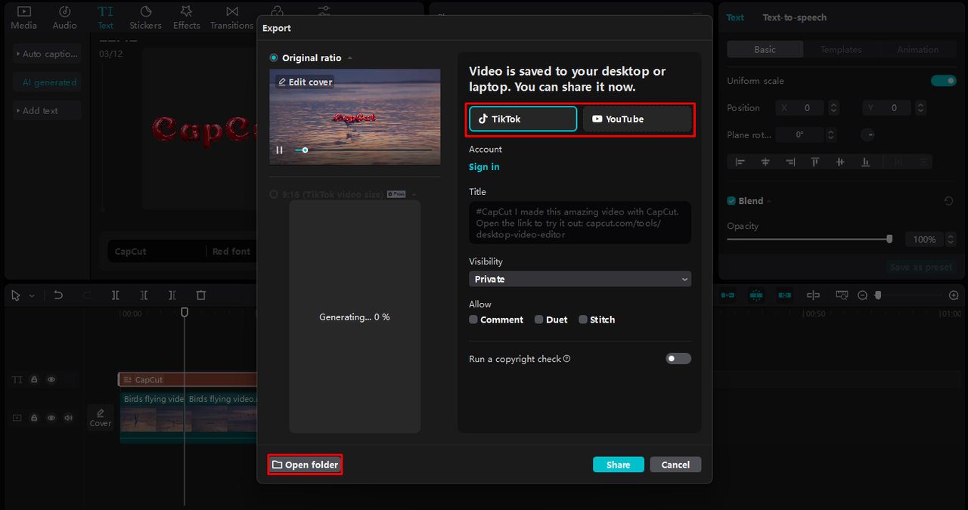Click the trash Delete icon in timeline toolbar
Screen dimensions: 968x510
[x=201, y=295]
